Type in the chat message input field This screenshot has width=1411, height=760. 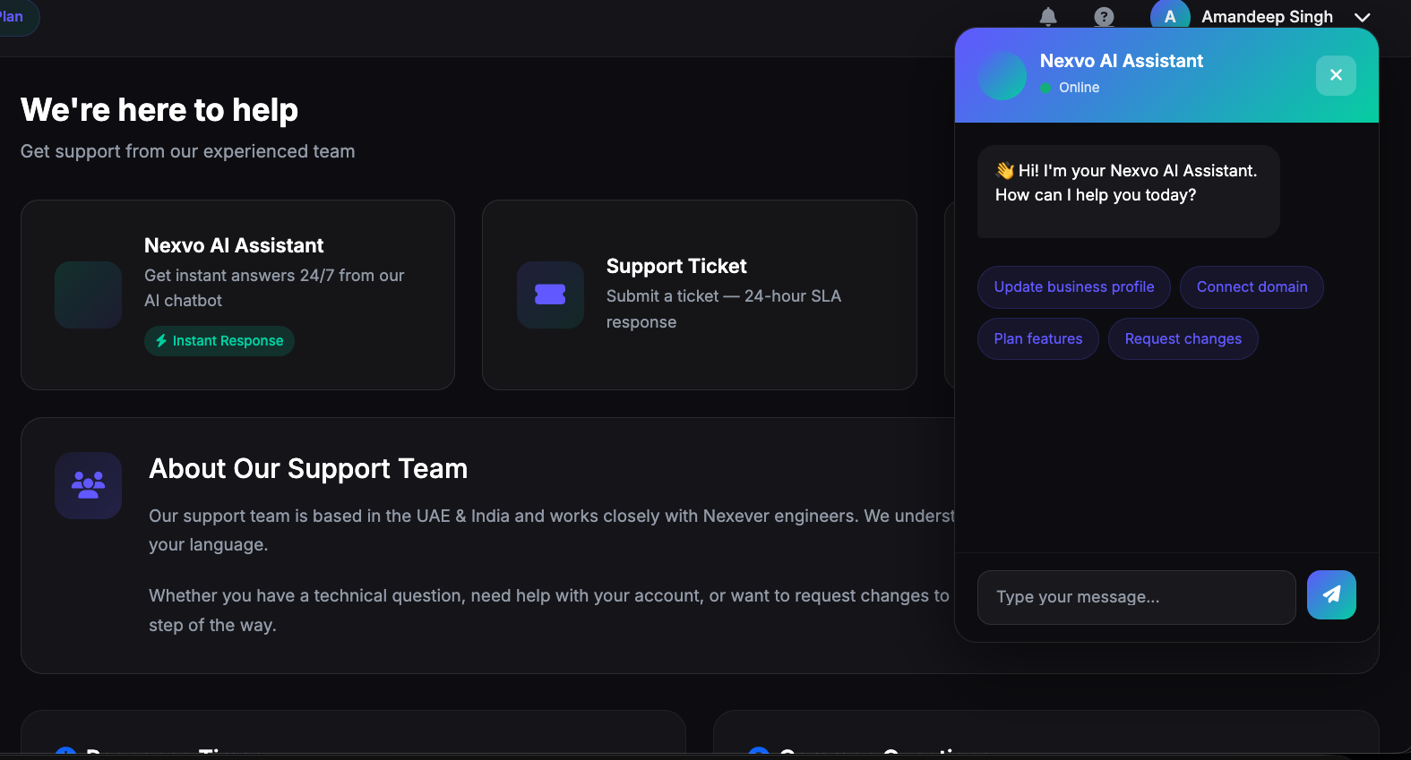click(x=1135, y=597)
